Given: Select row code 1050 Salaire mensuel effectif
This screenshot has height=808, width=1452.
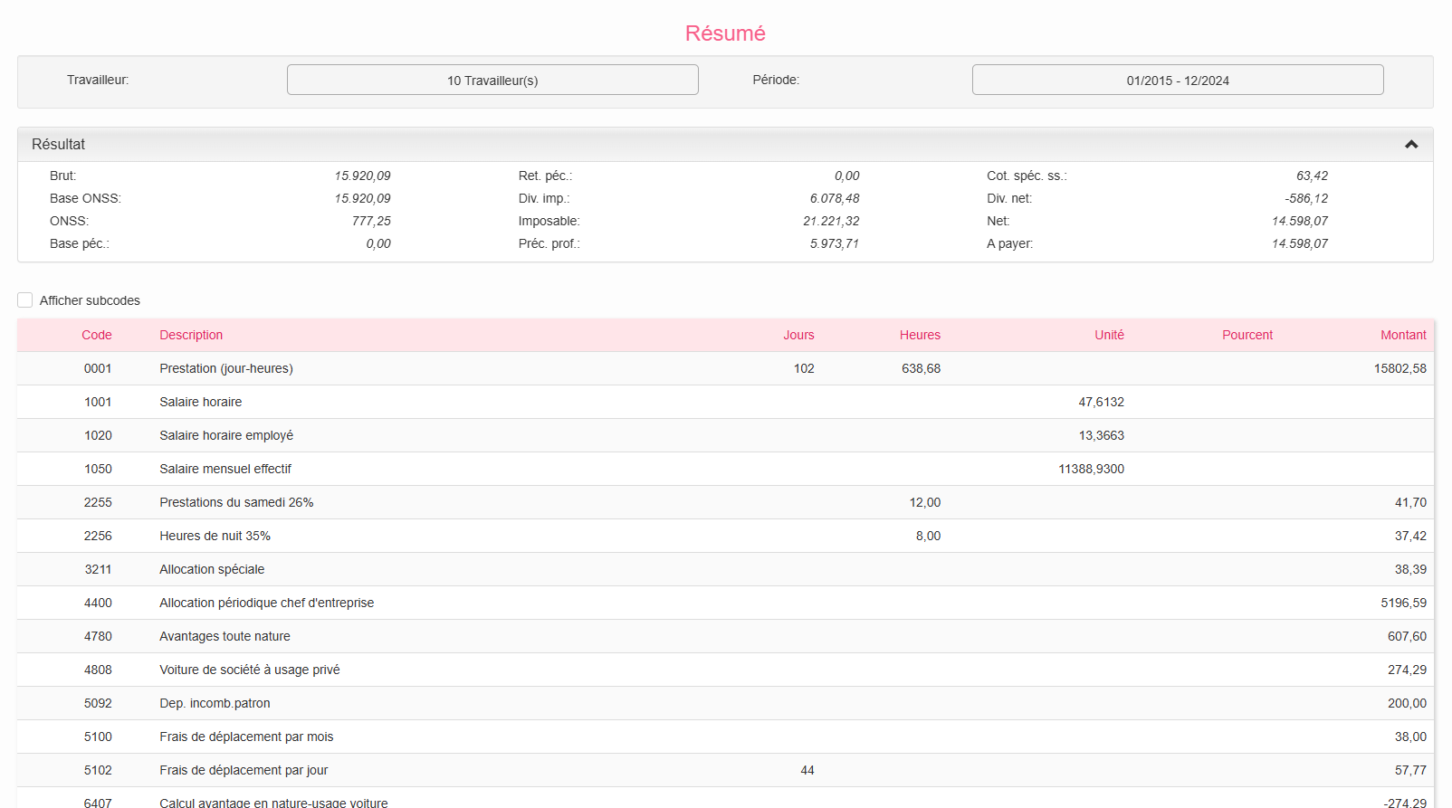Looking at the screenshot, I should 225,469.
